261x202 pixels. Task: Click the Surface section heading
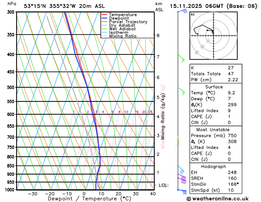pos(214,87)
